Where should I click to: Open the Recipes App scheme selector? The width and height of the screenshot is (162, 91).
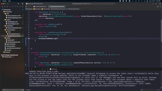[x=30, y=4]
